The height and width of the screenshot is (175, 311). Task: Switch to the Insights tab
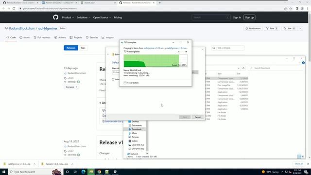108,37
